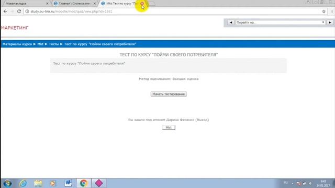
Task: Click the 'МАРКЕТИНГ' page heading
Action: click(15, 28)
